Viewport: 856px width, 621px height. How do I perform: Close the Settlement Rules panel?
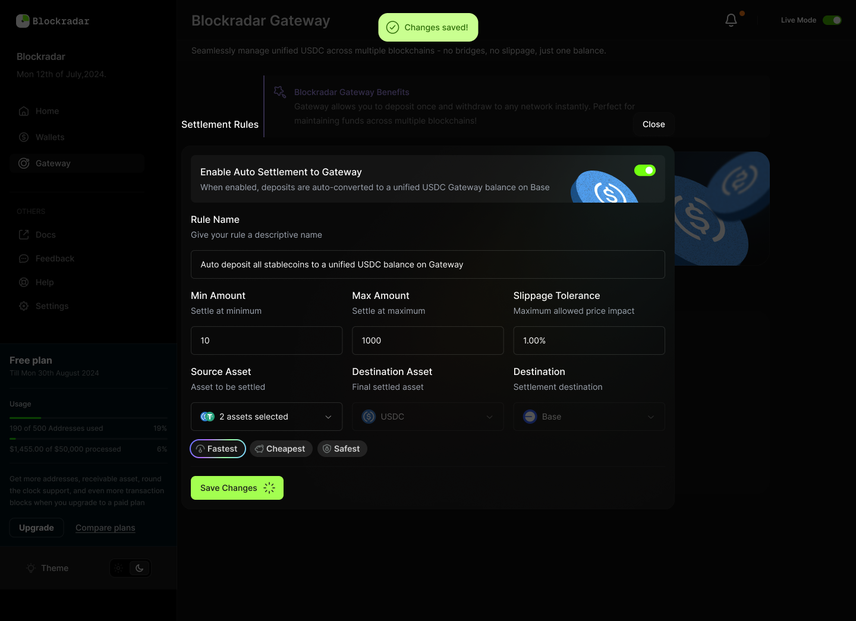(x=654, y=124)
